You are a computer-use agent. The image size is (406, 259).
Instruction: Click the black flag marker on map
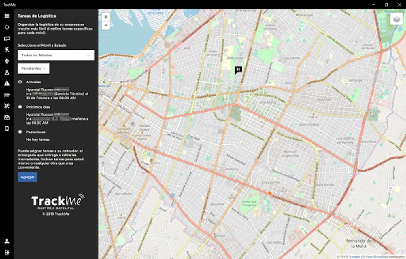[238, 70]
